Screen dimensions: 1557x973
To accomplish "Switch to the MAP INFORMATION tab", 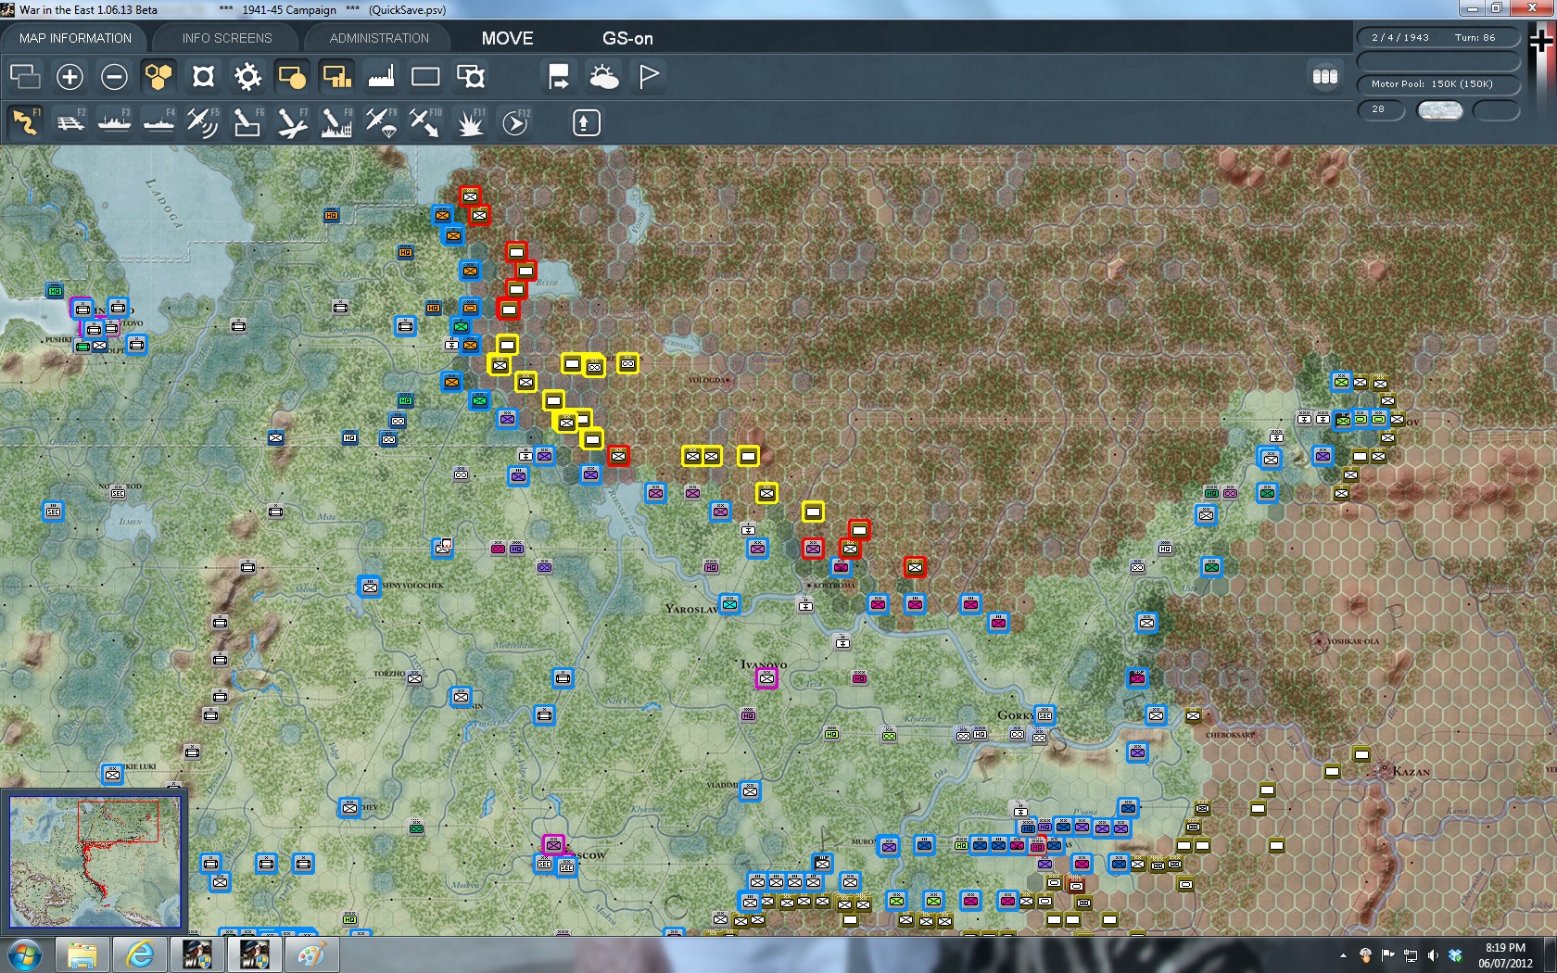I will [x=75, y=38].
